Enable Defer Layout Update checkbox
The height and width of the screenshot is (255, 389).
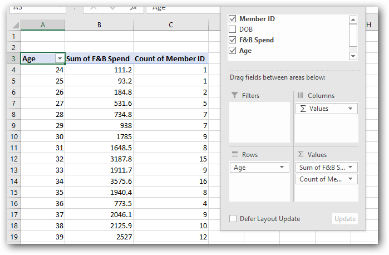click(x=233, y=219)
